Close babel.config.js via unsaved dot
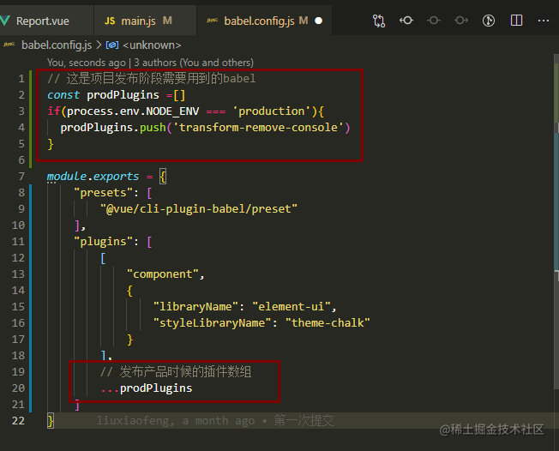 319,21
